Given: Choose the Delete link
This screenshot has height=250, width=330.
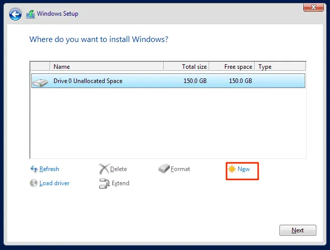Looking at the screenshot, I should click(118, 169).
